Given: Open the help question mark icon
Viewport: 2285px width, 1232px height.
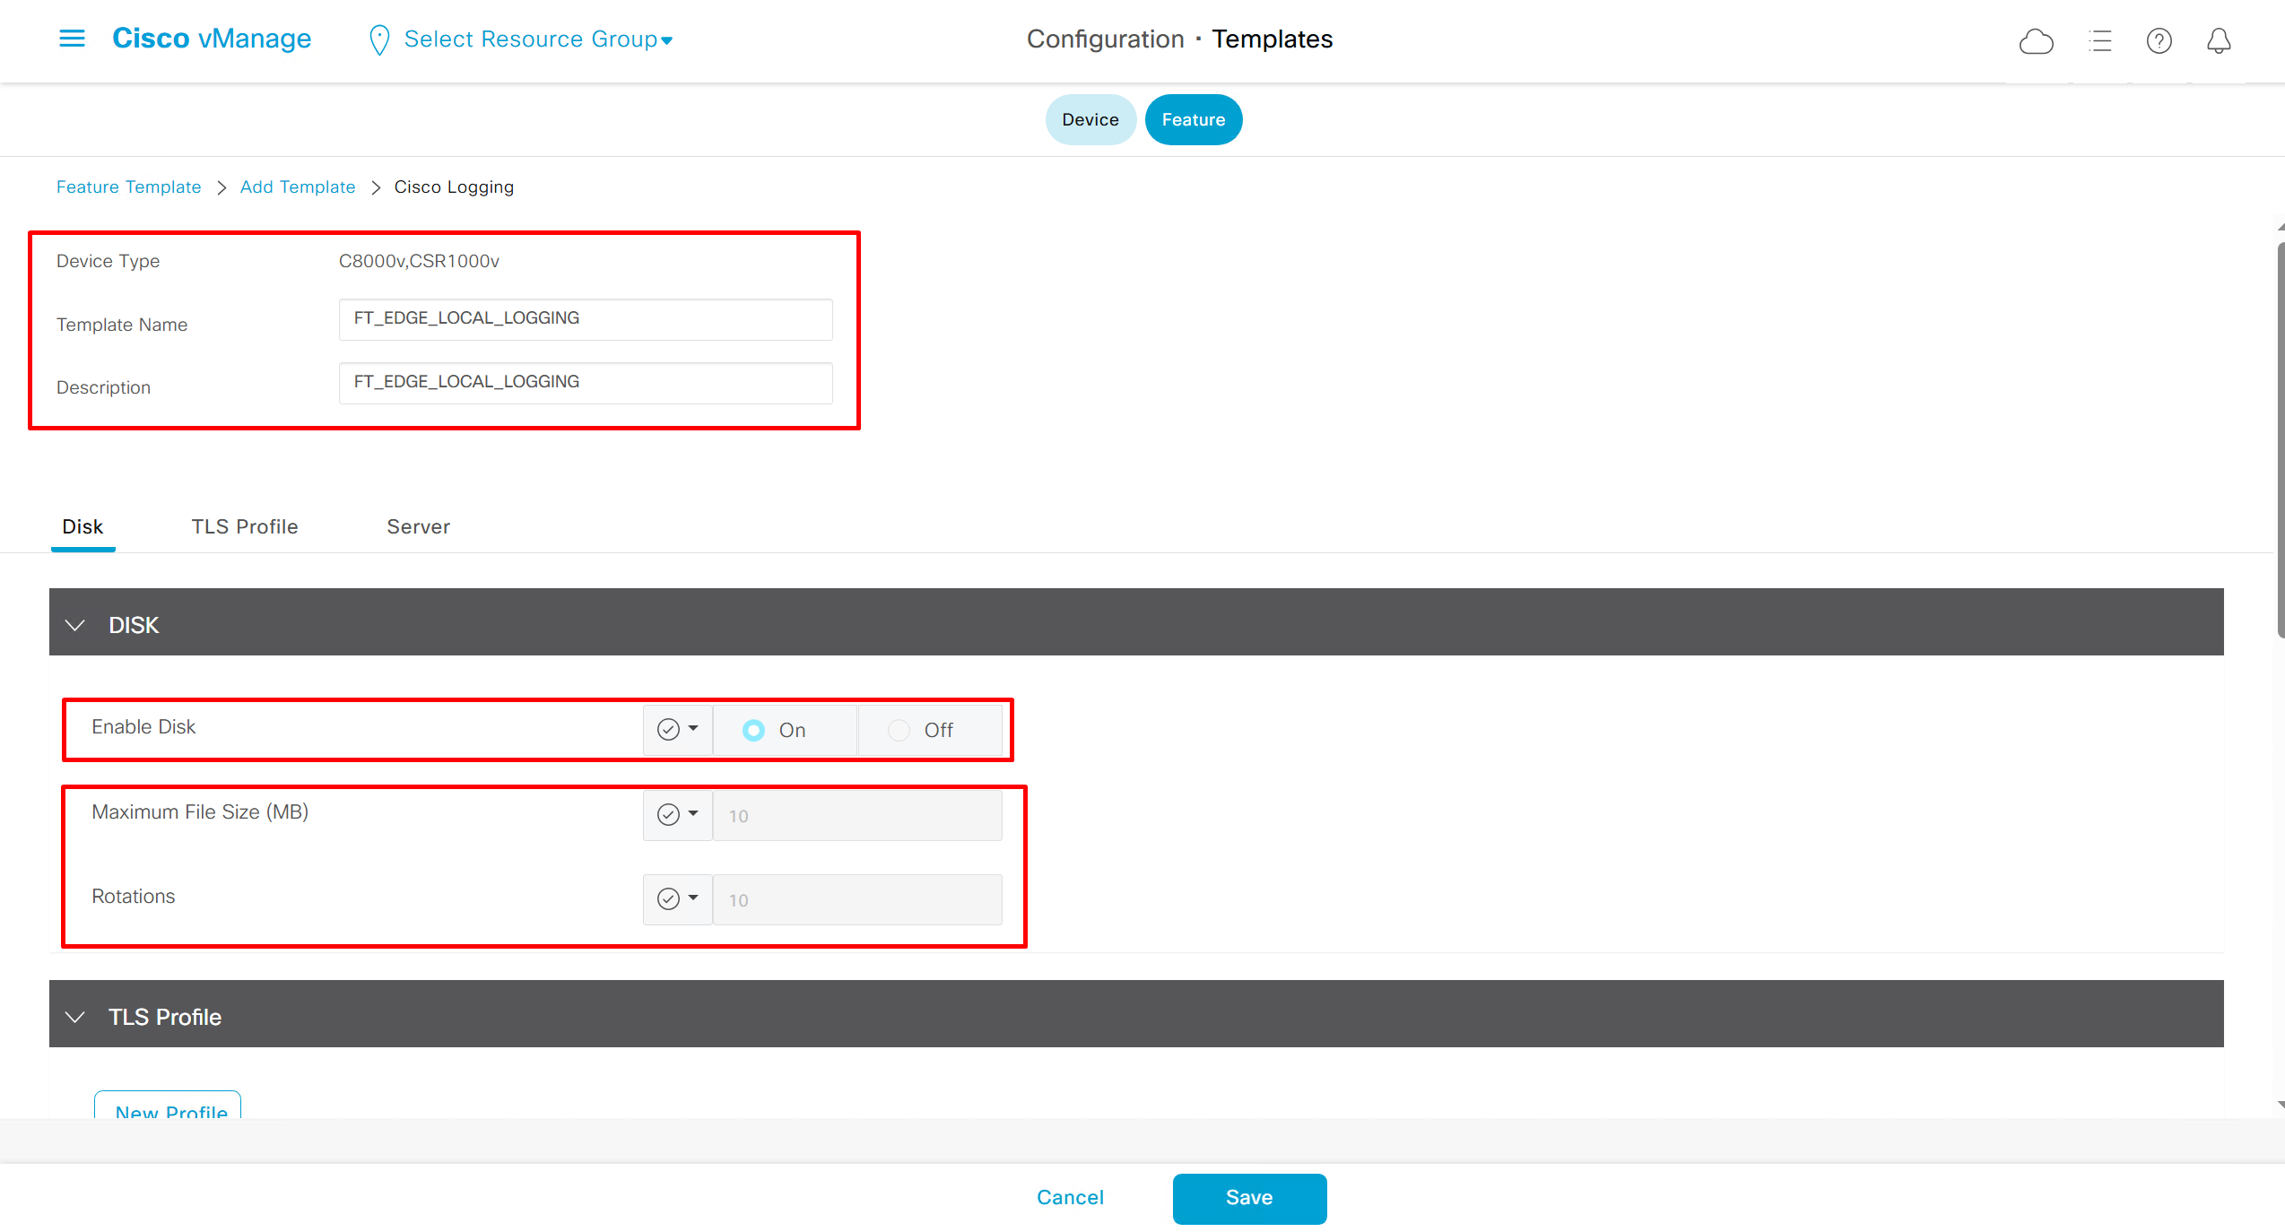Looking at the screenshot, I should coord(2159,41).
